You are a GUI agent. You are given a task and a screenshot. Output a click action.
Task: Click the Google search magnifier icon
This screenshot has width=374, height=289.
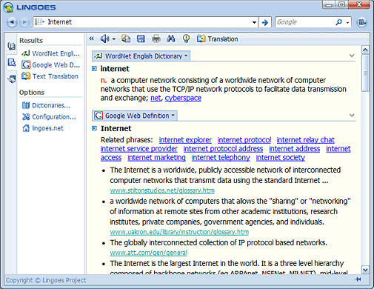click(x=339, y=22)
